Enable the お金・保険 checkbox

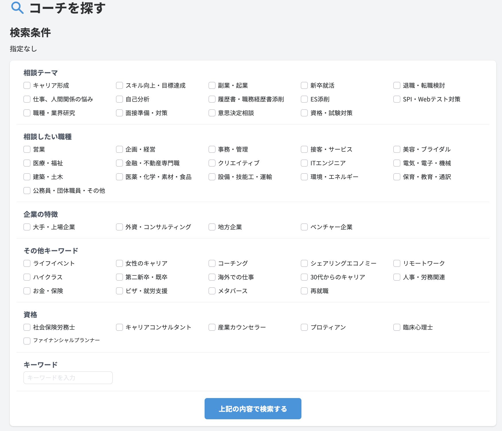(27, 291)
